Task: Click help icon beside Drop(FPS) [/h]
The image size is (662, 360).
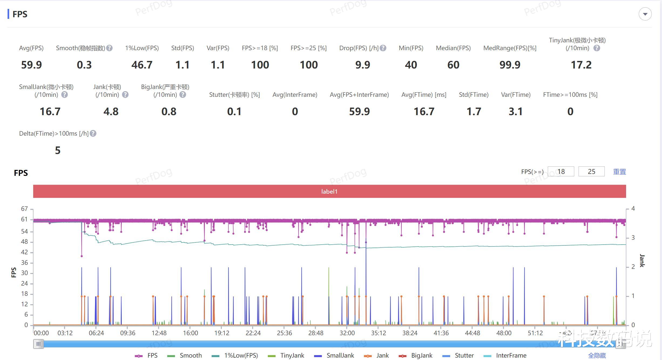Action: click(383, 48)
